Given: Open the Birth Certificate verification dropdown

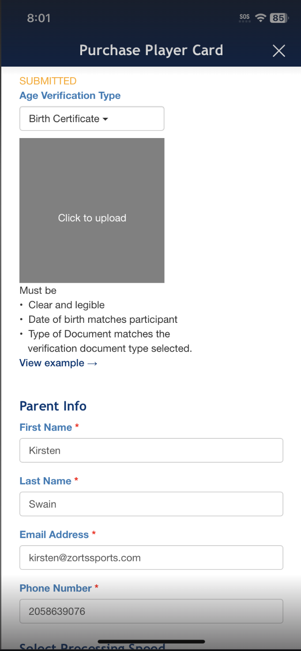Looking at the screenshot, I should click(92, 119).
